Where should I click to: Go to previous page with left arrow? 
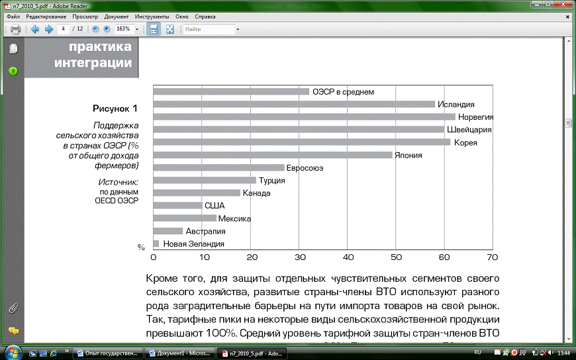coord(34,29)
